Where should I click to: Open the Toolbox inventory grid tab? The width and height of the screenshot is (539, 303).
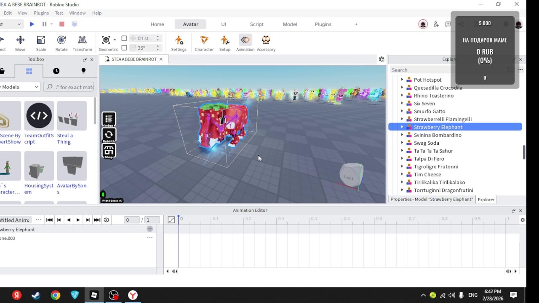(x=29, y=71)
